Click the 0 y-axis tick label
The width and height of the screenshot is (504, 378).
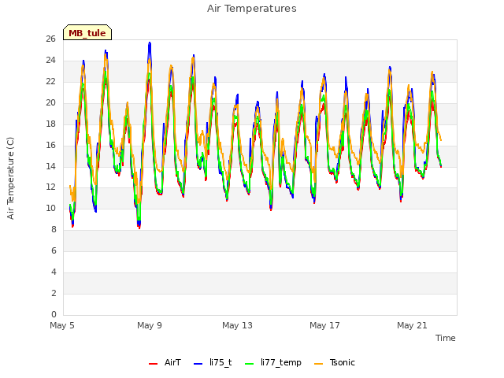(x=54, y=314)
